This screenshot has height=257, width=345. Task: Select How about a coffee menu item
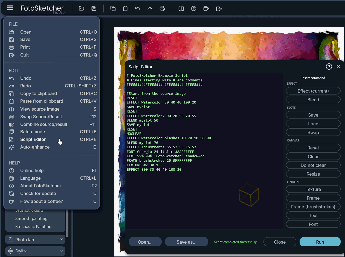tap(51, 201)
